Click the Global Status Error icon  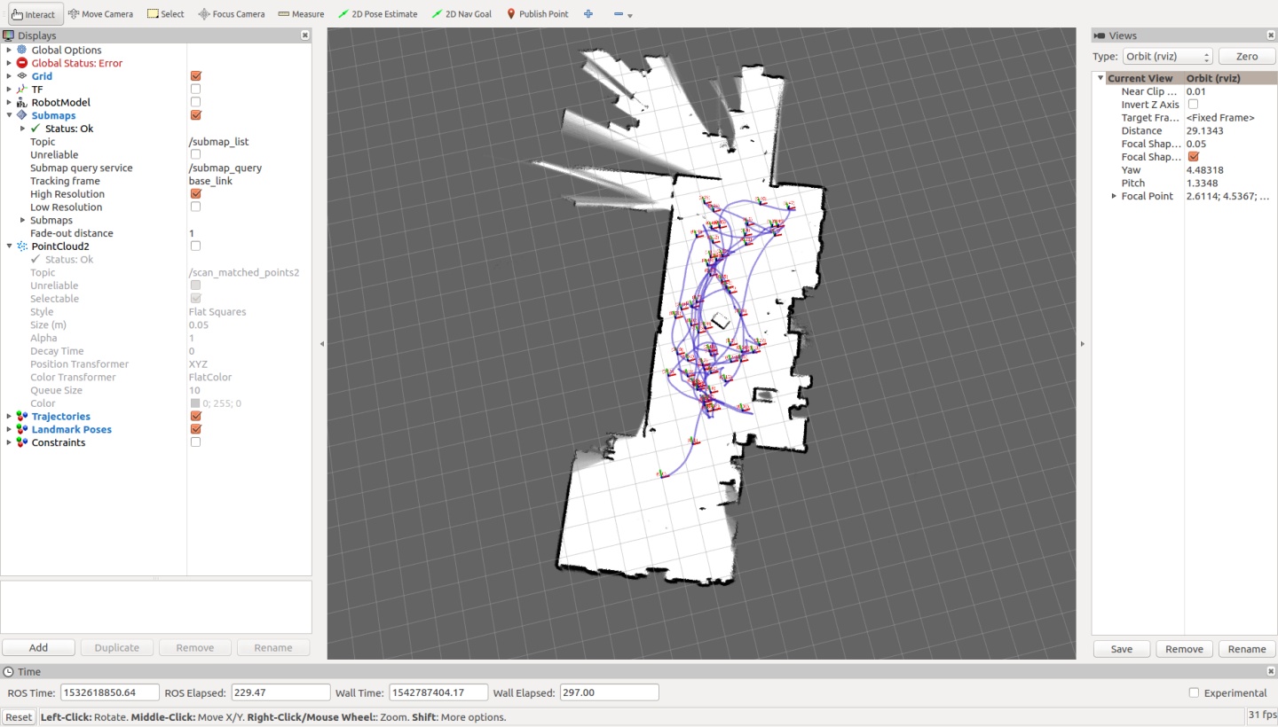22,63
